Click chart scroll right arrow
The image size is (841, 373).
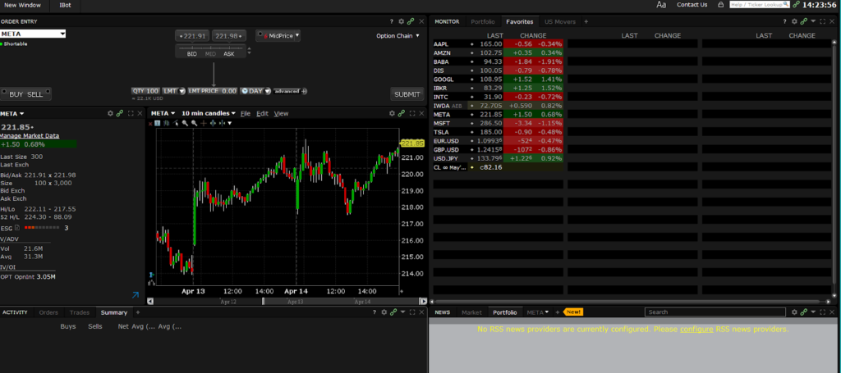[x=423, y=302]
